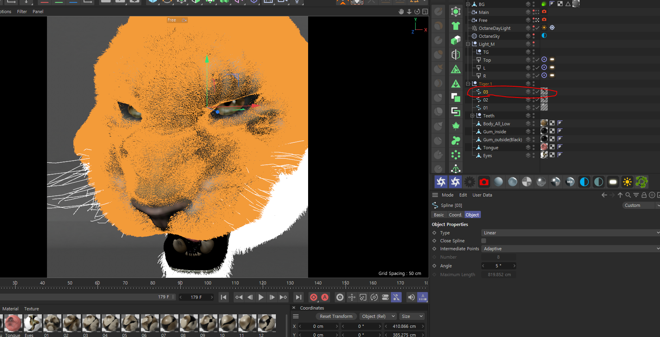The image size is (660, 337).
Task: Jump to next keyframe
Action: click(x=283, y=297)
